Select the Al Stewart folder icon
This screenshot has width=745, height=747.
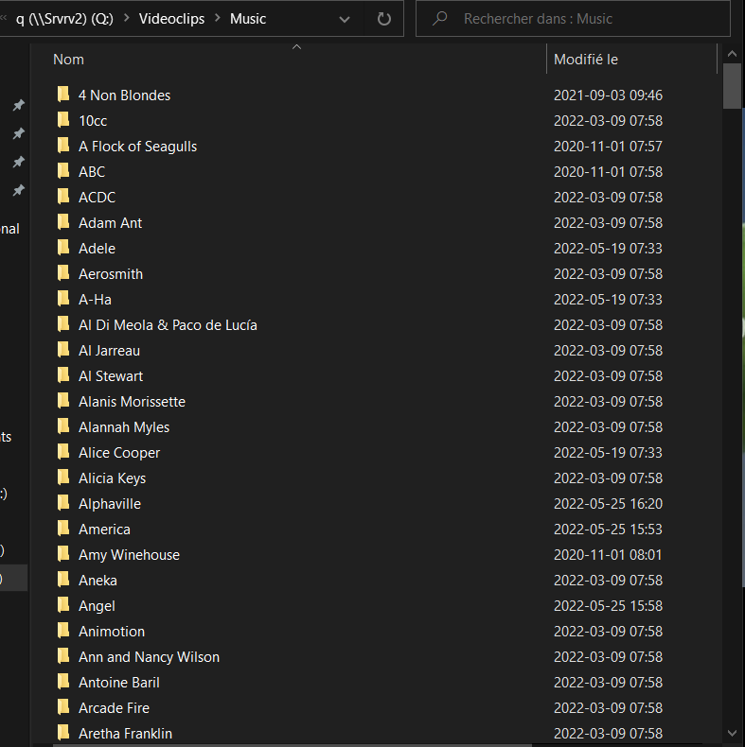(x=63, y=375)
